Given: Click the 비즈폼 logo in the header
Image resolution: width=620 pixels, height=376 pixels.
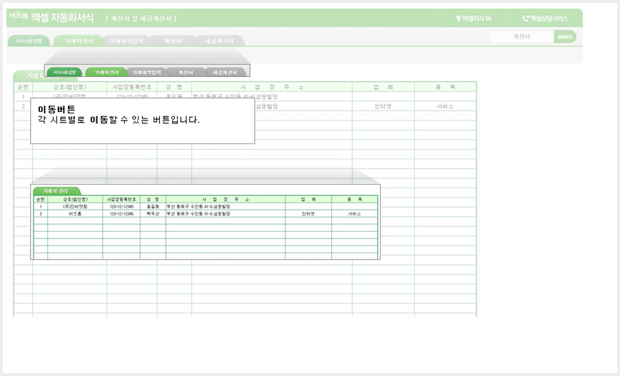Looking at the screenshot, I should (x=19, y=16).
